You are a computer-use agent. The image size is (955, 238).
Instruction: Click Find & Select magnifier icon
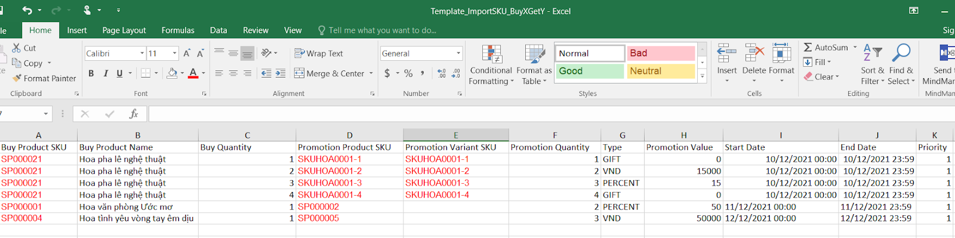pyautogui.click(x=901, y=52)
